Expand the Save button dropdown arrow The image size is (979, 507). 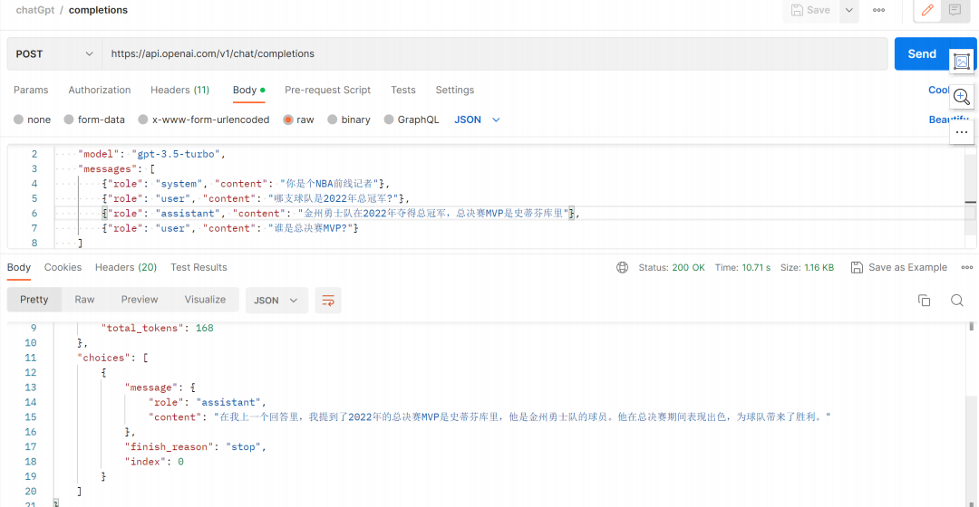849,11
